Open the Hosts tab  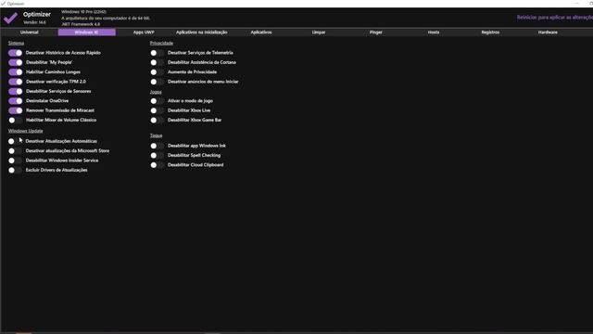[x=434, y=32]
